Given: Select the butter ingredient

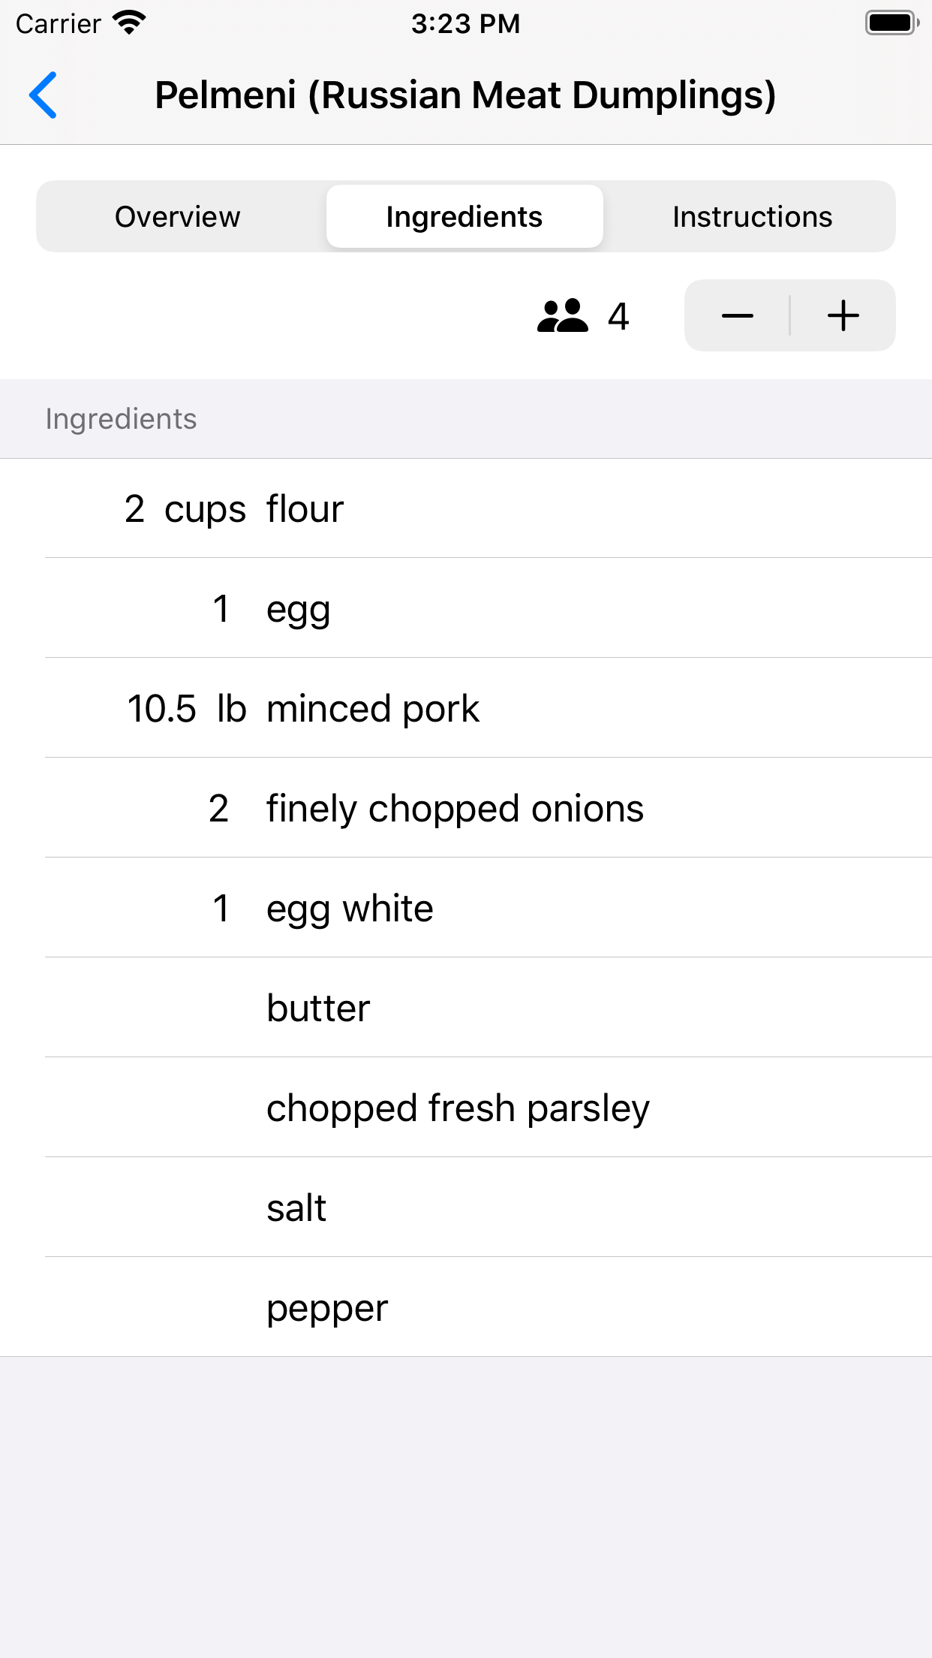Looking at the screenshot, I should 465,1008.
